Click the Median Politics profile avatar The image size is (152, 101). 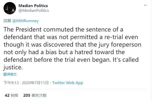coord(10,8)
